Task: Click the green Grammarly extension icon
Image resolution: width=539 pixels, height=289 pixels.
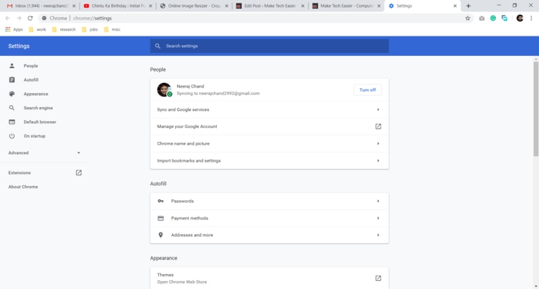Action: 493,18
